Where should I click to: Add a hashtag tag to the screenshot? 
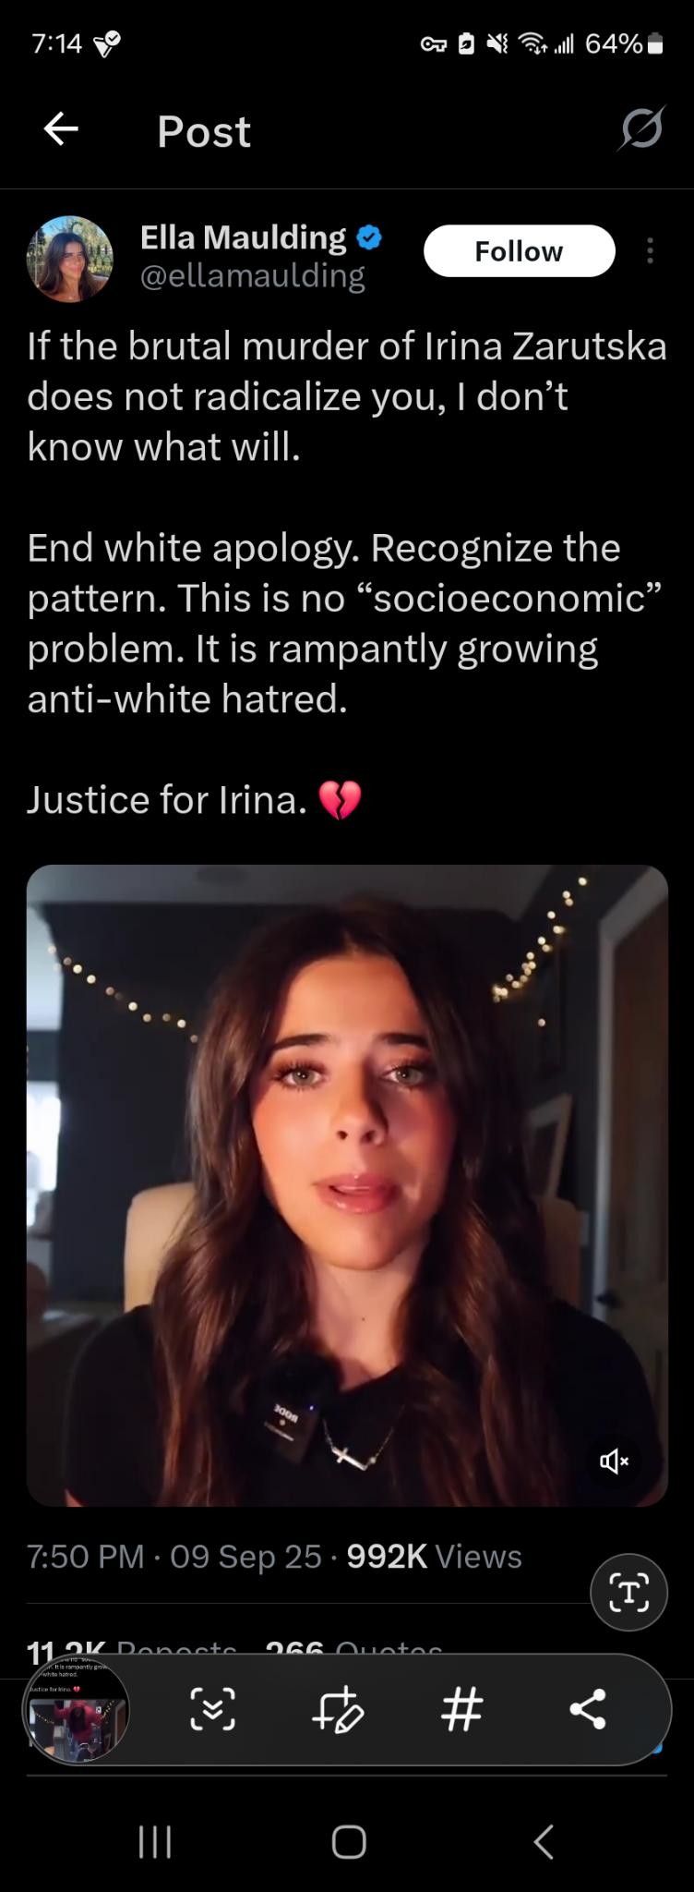(462, 1709)
